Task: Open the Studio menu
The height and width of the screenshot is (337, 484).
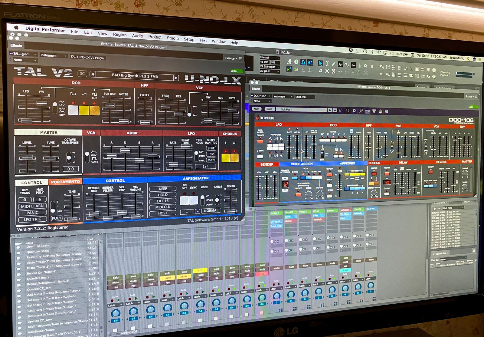Action: click(172, 38)
